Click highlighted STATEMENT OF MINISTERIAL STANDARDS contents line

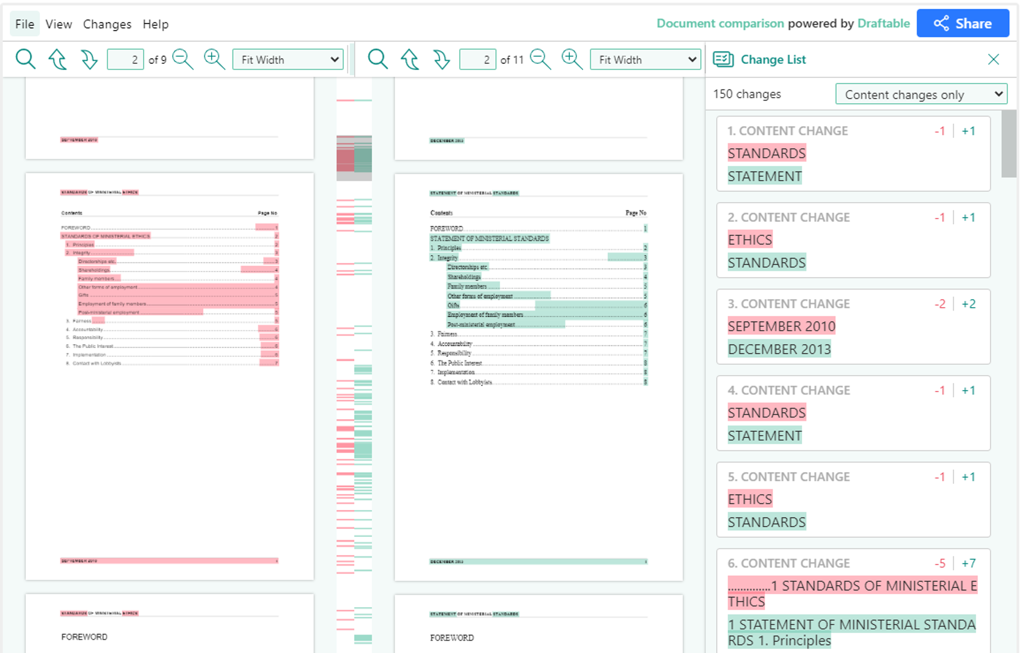(x=489, y=238)
